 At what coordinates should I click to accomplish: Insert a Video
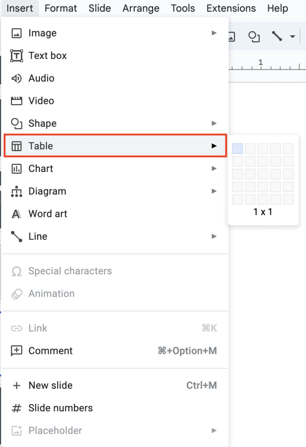[x=42, y=101]
